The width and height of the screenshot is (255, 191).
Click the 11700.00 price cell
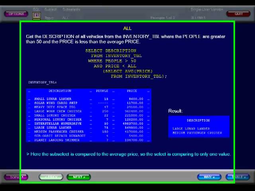click(135, 103)
